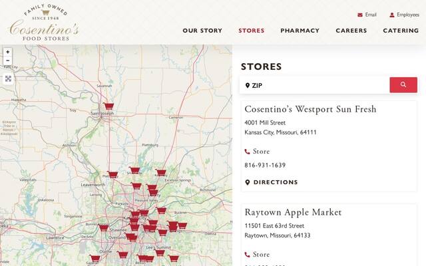This screenshot has width=426, height=266.
Task: Select the store marker near Saint Joseph
Action: click(x=109, y=106)
